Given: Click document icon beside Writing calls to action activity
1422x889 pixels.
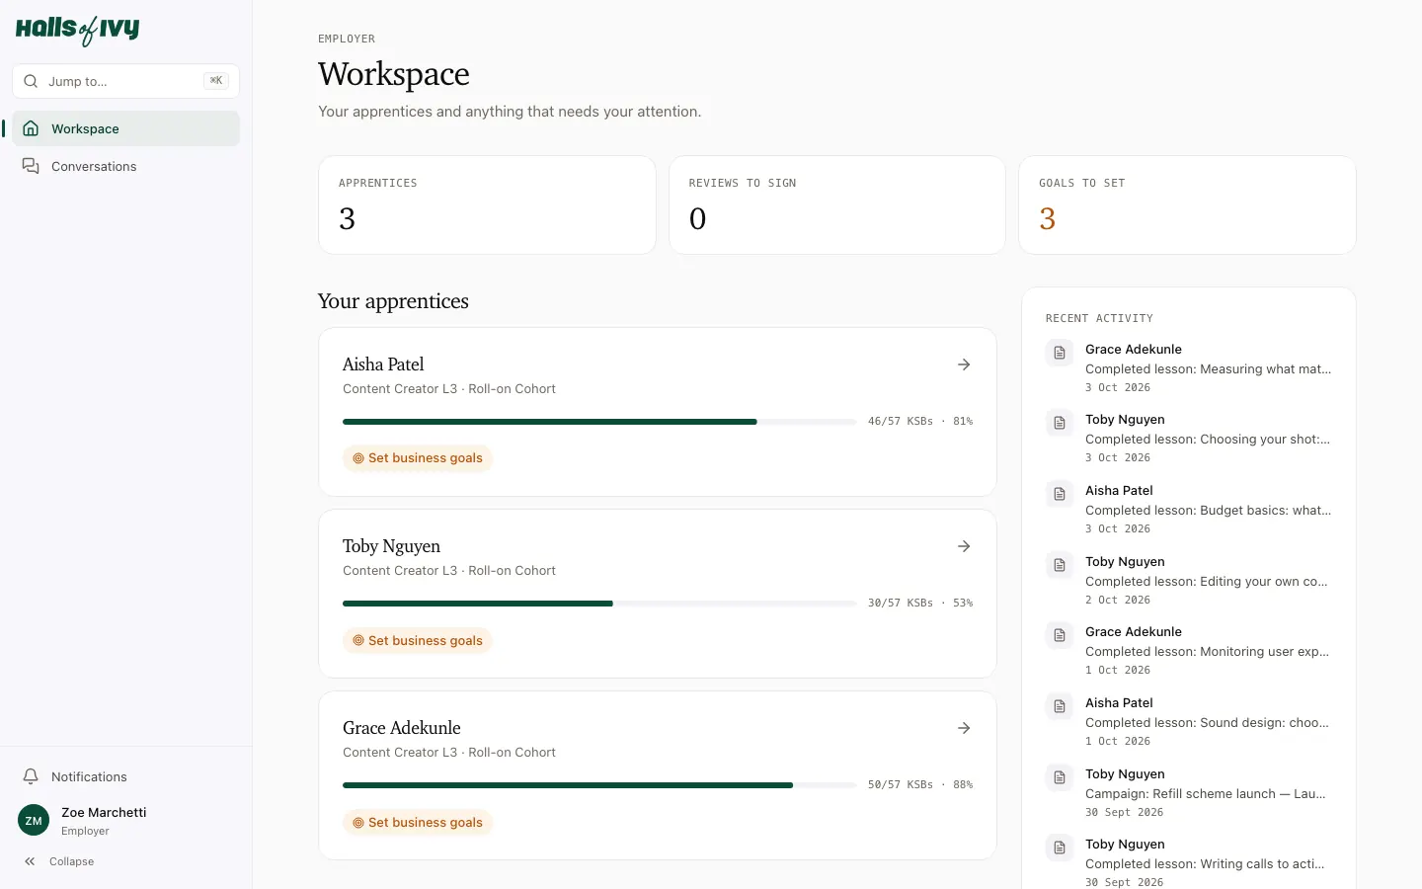Looking at the screenshot, I should [1060, 848].
